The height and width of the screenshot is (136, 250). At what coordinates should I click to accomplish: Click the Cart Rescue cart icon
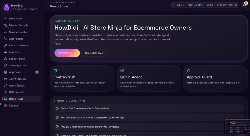tap(5, 39)
